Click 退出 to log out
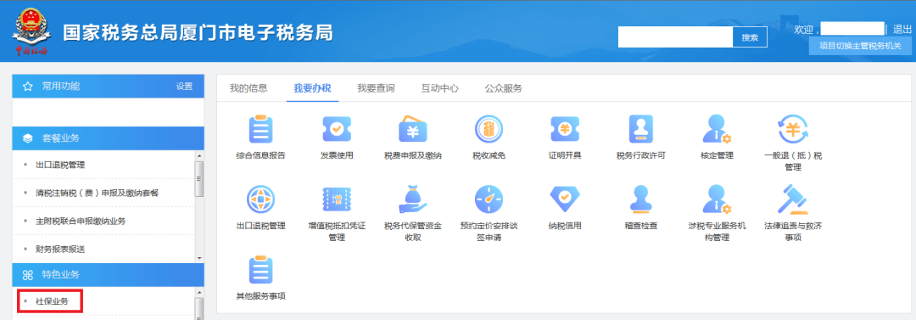This screenshot has width=916, height=320. tap(902, 29)
